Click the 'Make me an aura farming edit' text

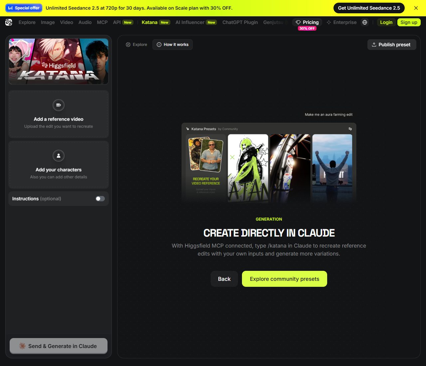pyautogui.click(x=328, y=114)
